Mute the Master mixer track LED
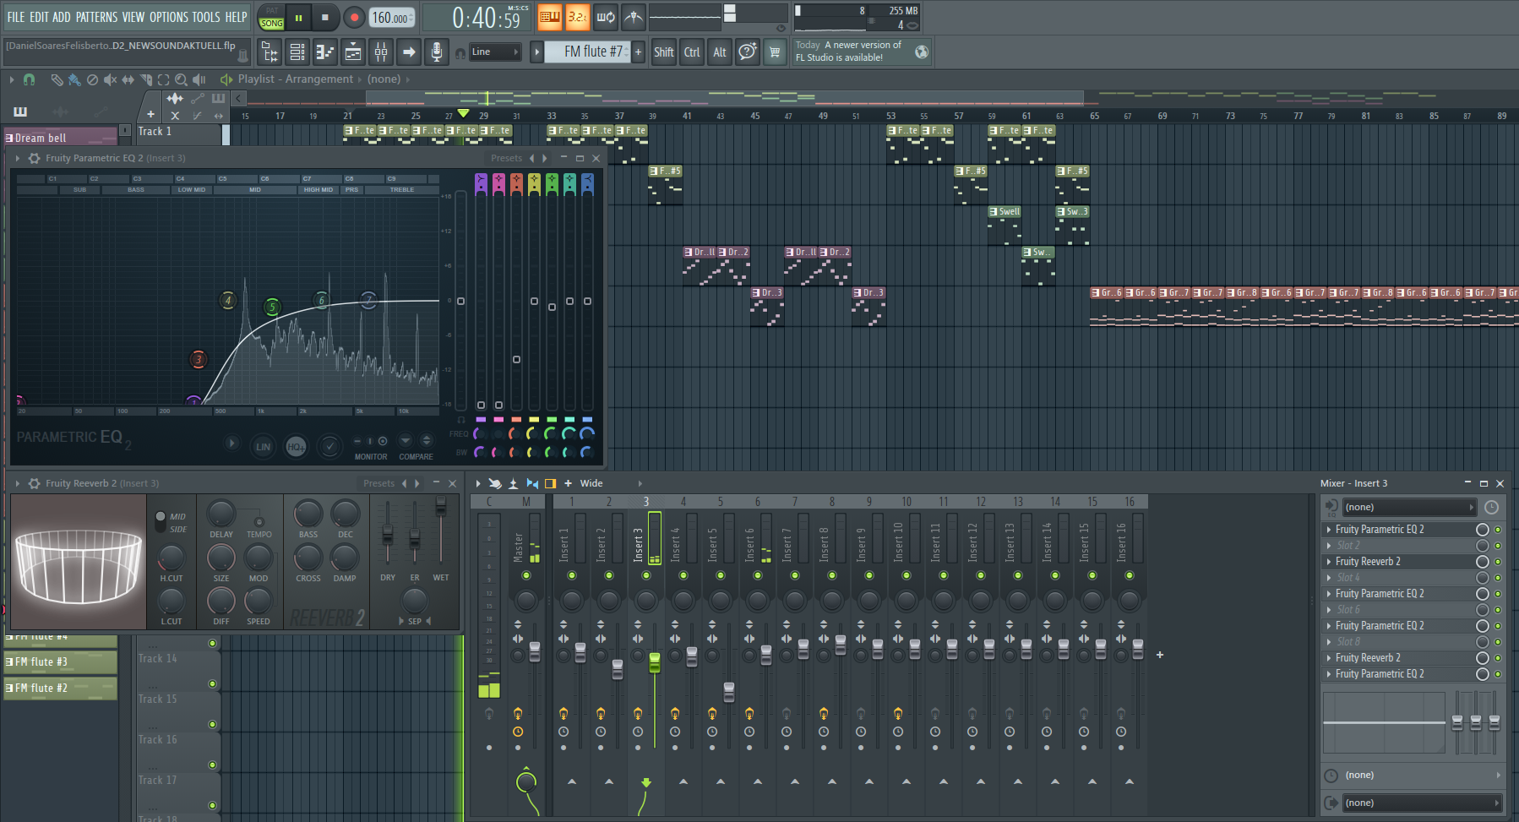This screenshot has height=822, width=1519. click(526, 575)
